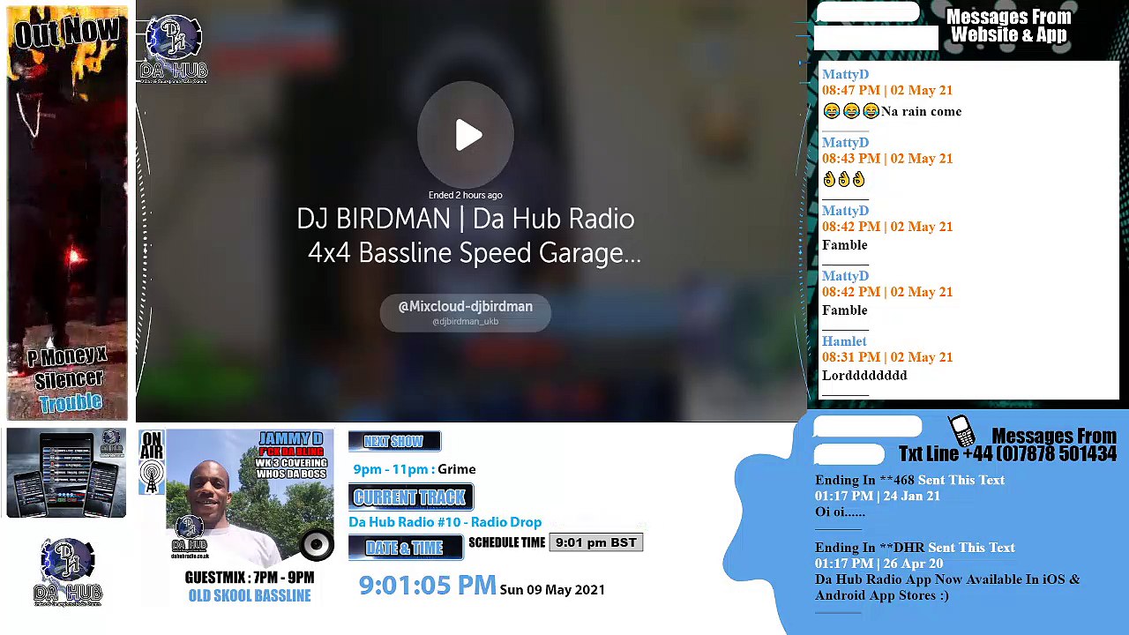Screen dimensions: 1129x635
Task: Click the ON AIR antenna icon
Action: point(152,464)
